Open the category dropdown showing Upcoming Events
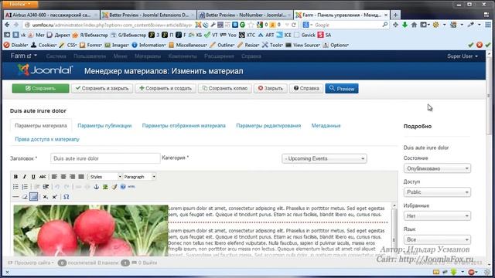The height and width of the screenshot is (278, 495). [x=324, y=158]
